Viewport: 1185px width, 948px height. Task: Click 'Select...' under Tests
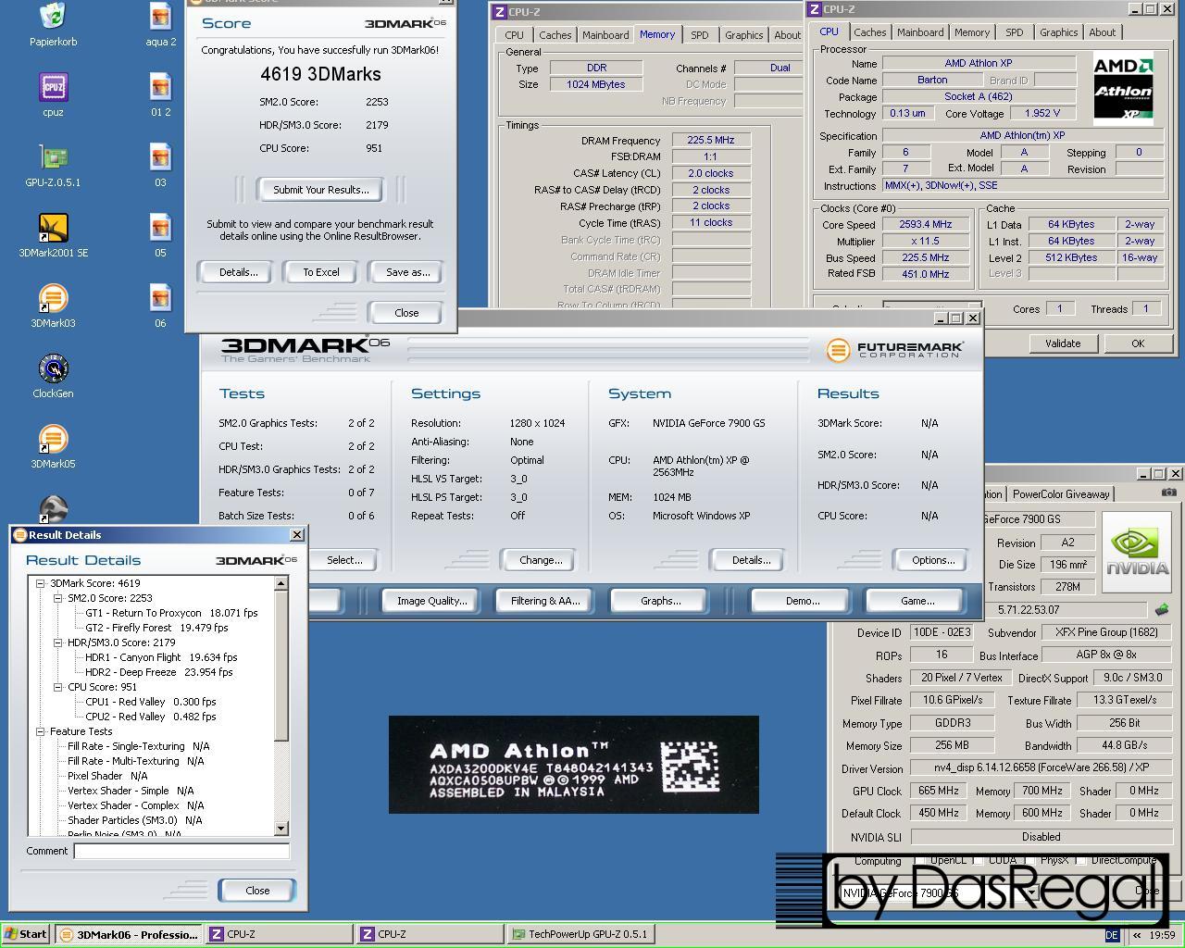[344, 560]
